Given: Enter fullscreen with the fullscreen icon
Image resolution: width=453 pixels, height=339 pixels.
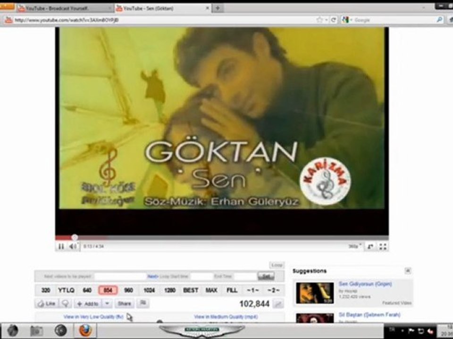Looking at the screenshot, I should 383,246.
